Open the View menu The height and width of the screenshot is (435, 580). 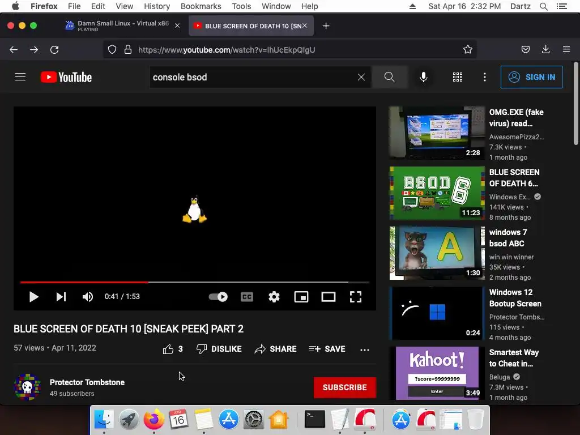pyautogui.click(x=124, y=6)
